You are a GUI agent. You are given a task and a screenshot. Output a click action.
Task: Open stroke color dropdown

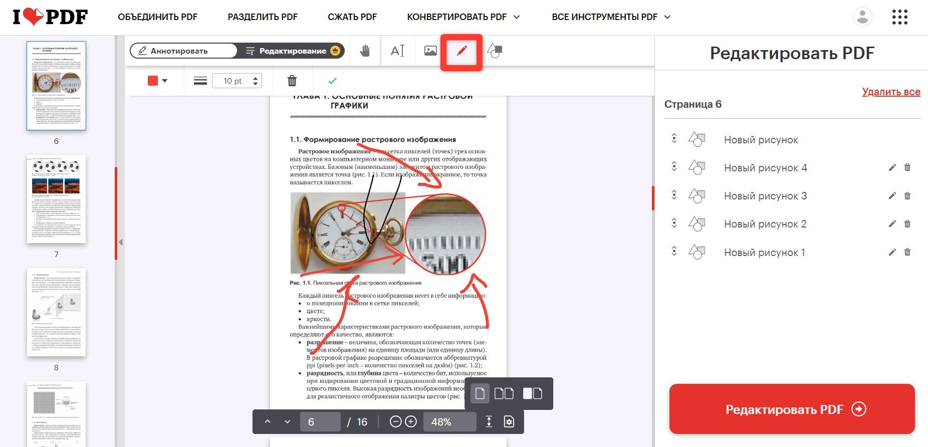[157, 81]
